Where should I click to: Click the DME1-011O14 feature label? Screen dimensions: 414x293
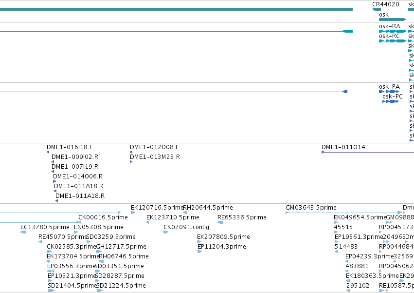tap(343, 147)
